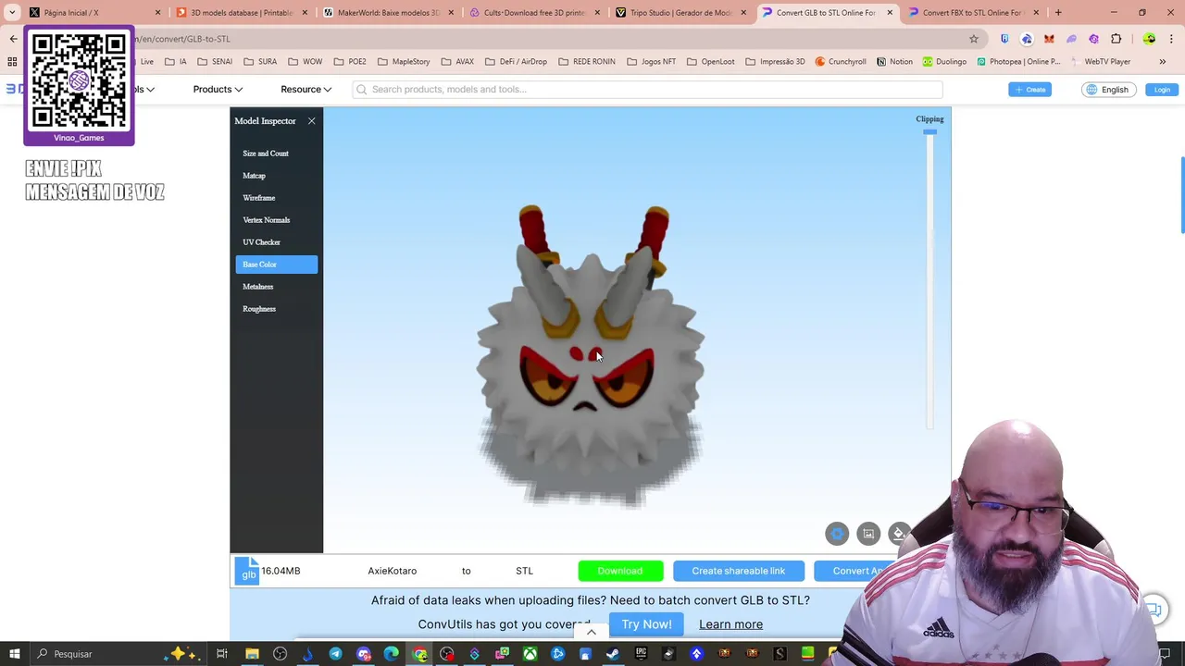
Task: Open Task View on taskbar
Action: (222, 654)
